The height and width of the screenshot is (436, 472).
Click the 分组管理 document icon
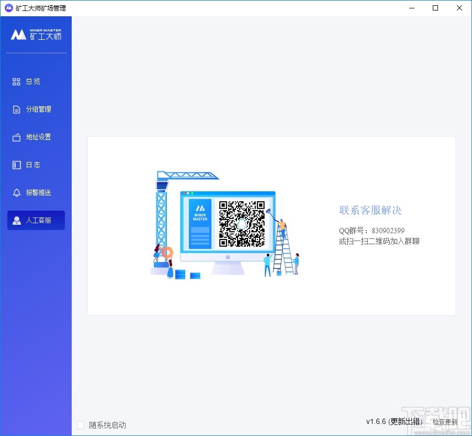(x=16, y=109)
